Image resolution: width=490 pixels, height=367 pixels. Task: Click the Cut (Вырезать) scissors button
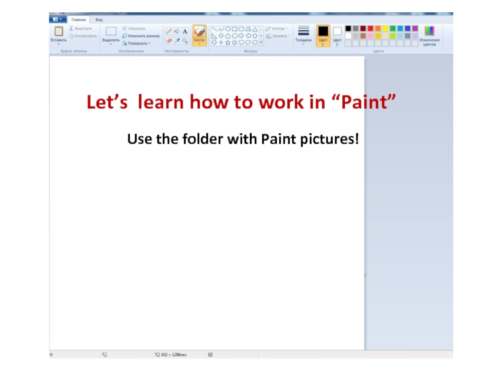pos(81,28)
